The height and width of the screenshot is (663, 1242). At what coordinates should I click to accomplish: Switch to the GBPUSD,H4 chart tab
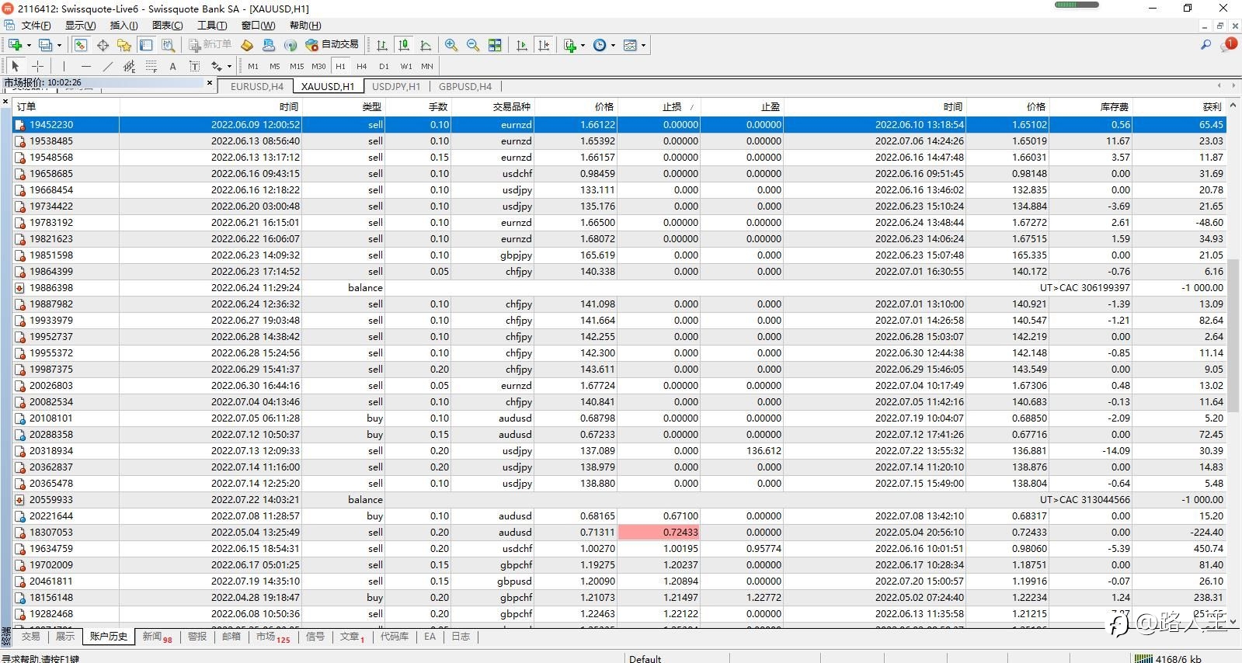pos(465,86)
